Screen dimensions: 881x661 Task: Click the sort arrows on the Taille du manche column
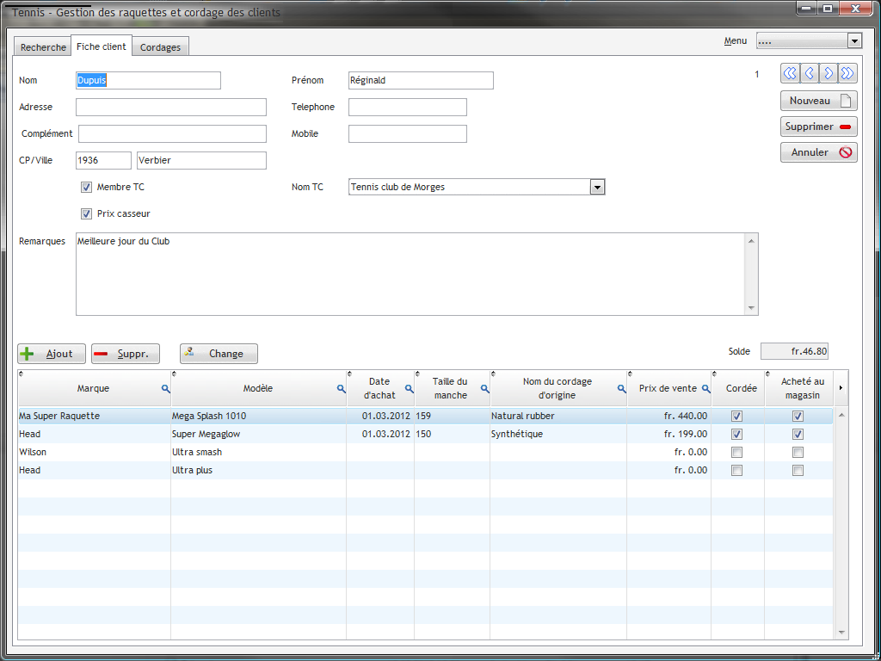click(417, 374)
